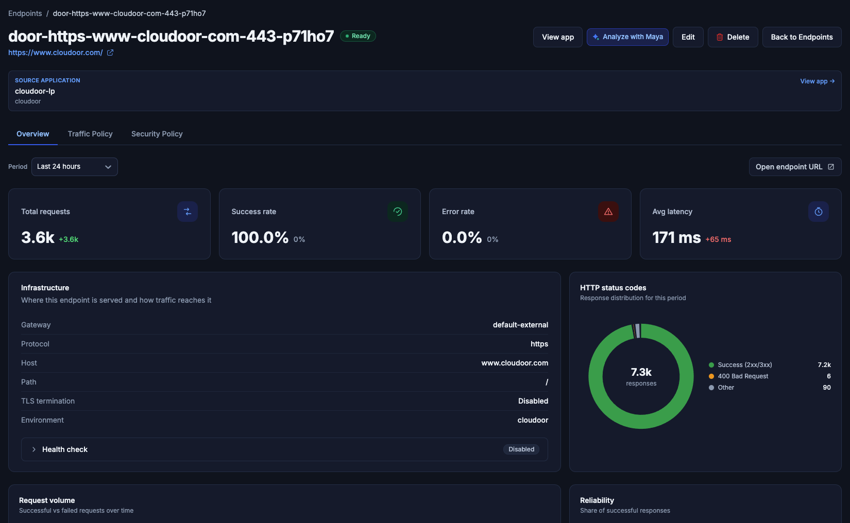Click the Total requests arrows icon
Image resolution: width=850 pixels, height=523 pixels.
[x=188, y=212]
